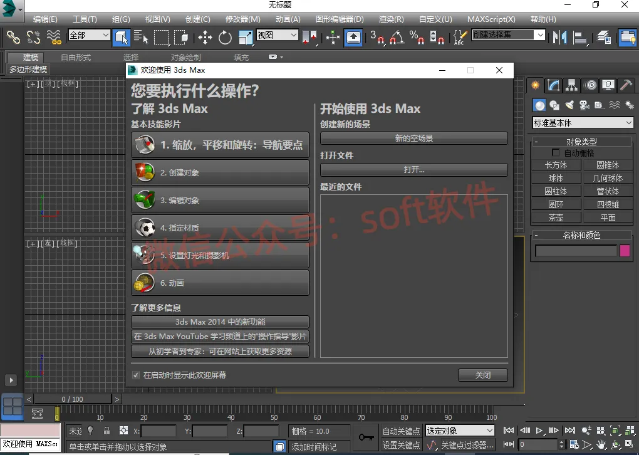Open the MAXScript(X) menu

(491, 19)
